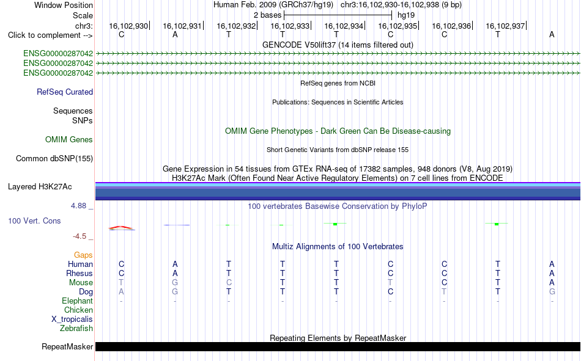The height and width of the screenshot is (361, 581).
Task: Click the Mouse species label
Action: point(81,282)
